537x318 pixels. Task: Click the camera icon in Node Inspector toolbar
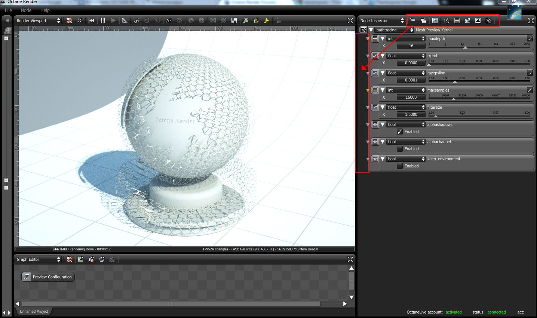click(x=446, y=21)
